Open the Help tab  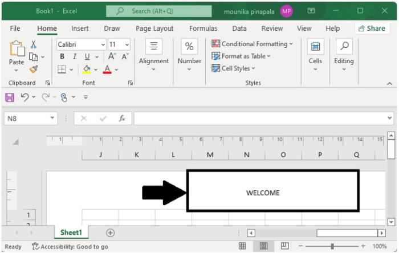pos(332,28)
